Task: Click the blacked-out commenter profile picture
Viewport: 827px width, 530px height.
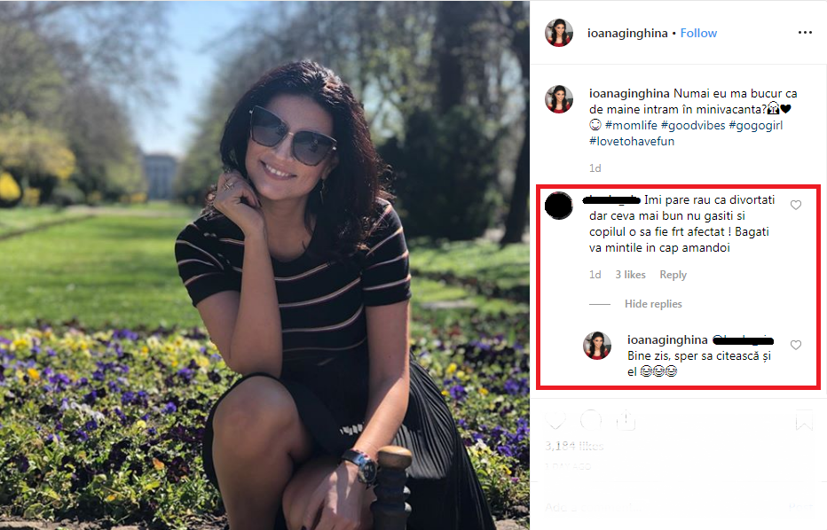Action: pos(559,207)
